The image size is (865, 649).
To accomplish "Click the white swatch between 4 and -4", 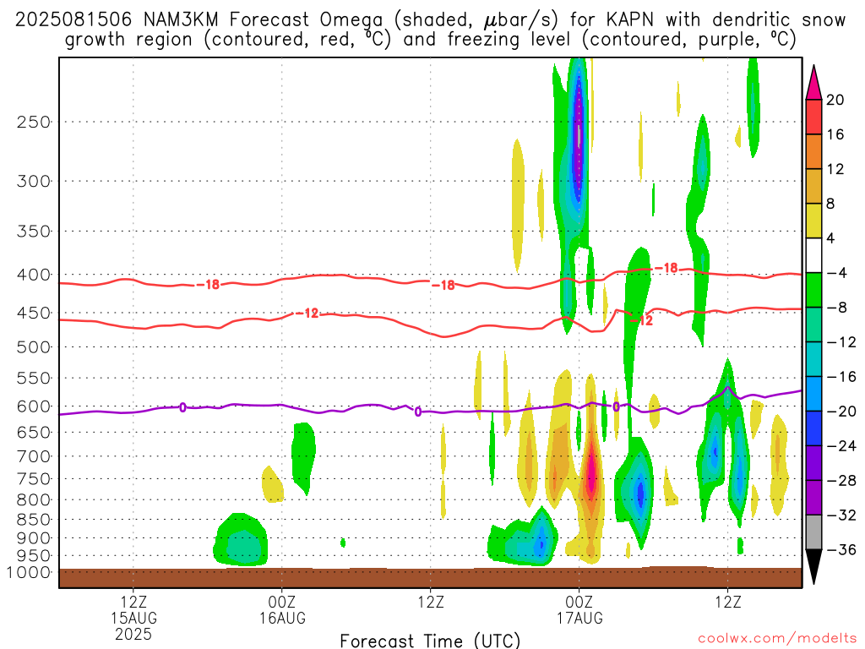I will click(x=813, y=255).
